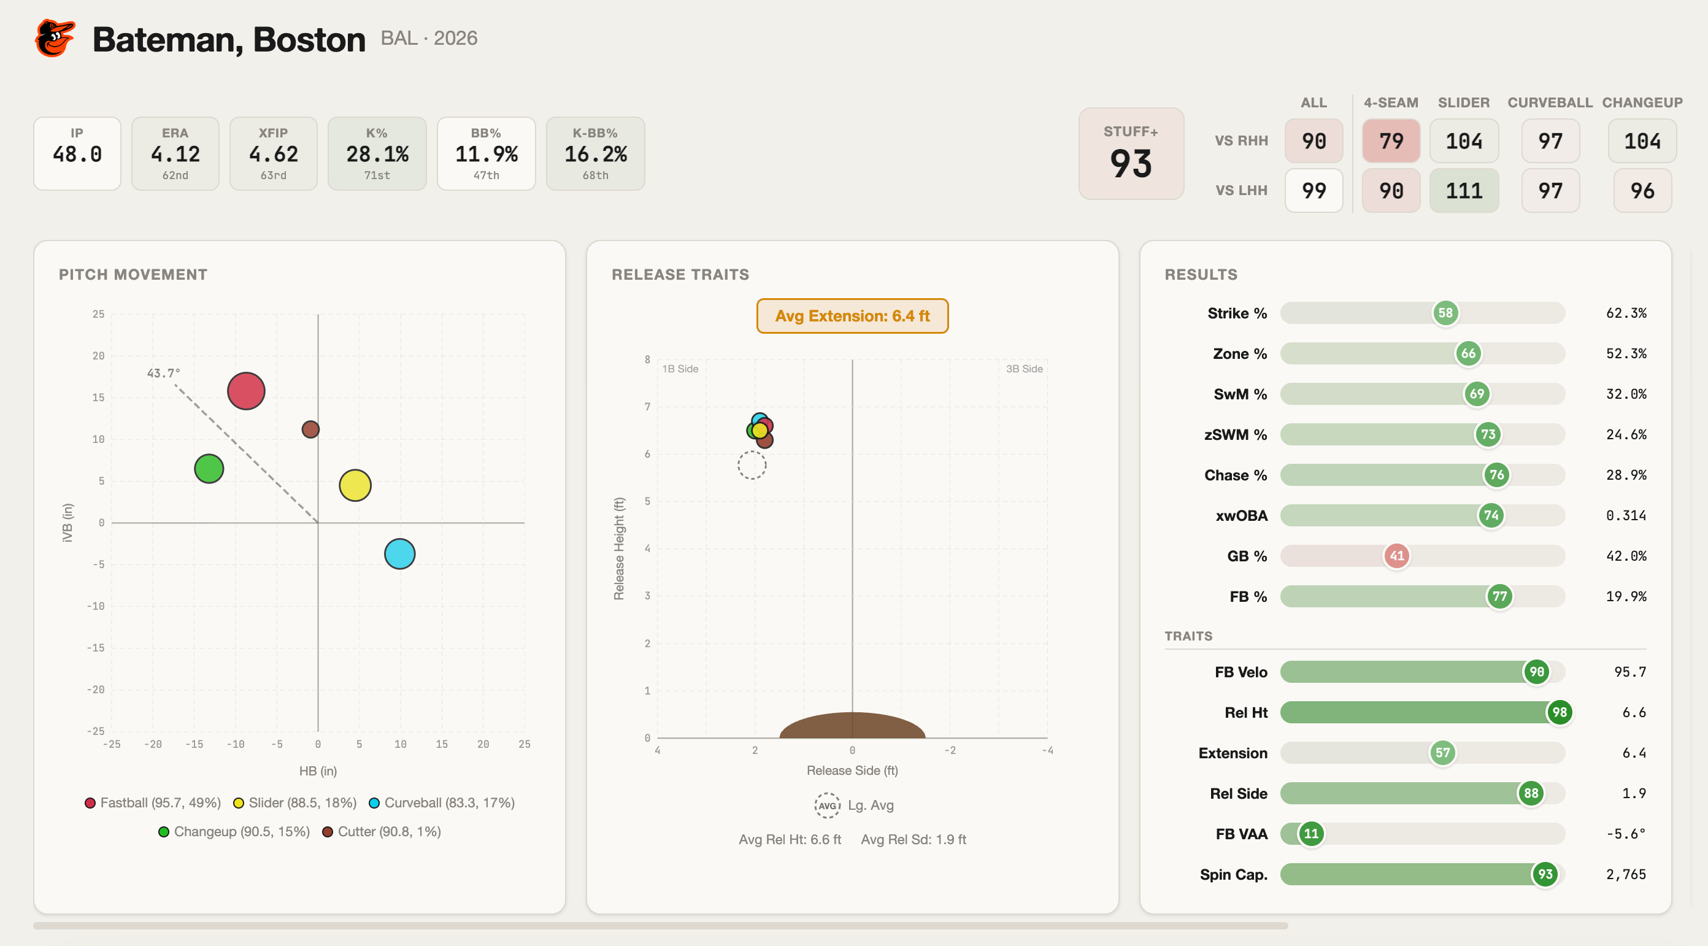Viewport: 1708px width, 946px height.
Task: Select the brown Cutter movement dot
Action: [310, 429]
